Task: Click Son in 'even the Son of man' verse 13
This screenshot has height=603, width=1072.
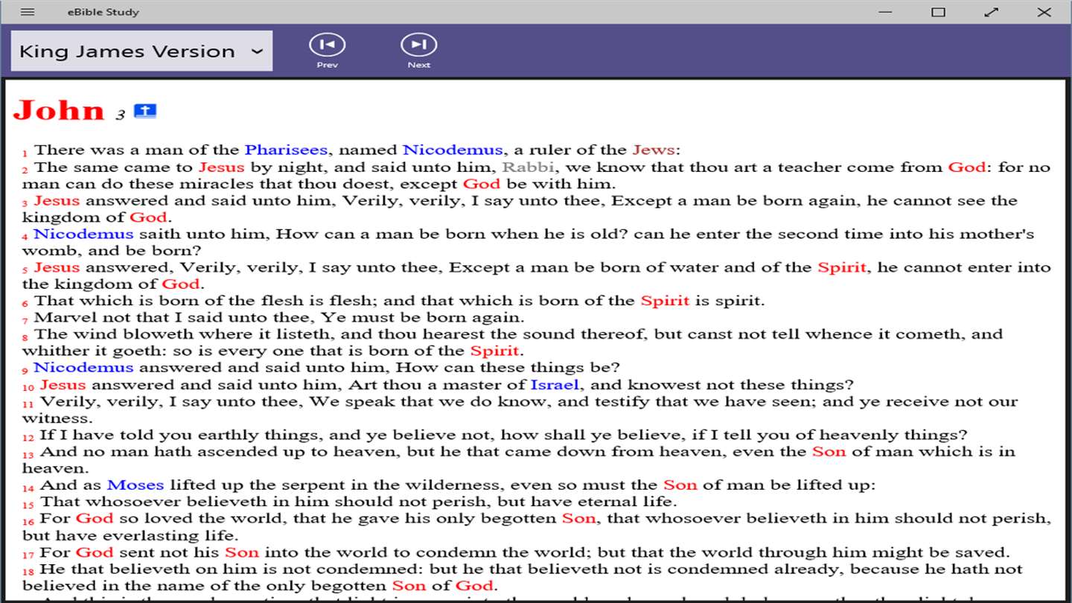Action: point(829,452)
